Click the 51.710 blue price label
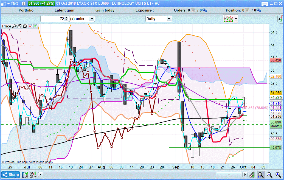This screenshot has width=284, height=180. pyautogui.click(x=276, y=103)
